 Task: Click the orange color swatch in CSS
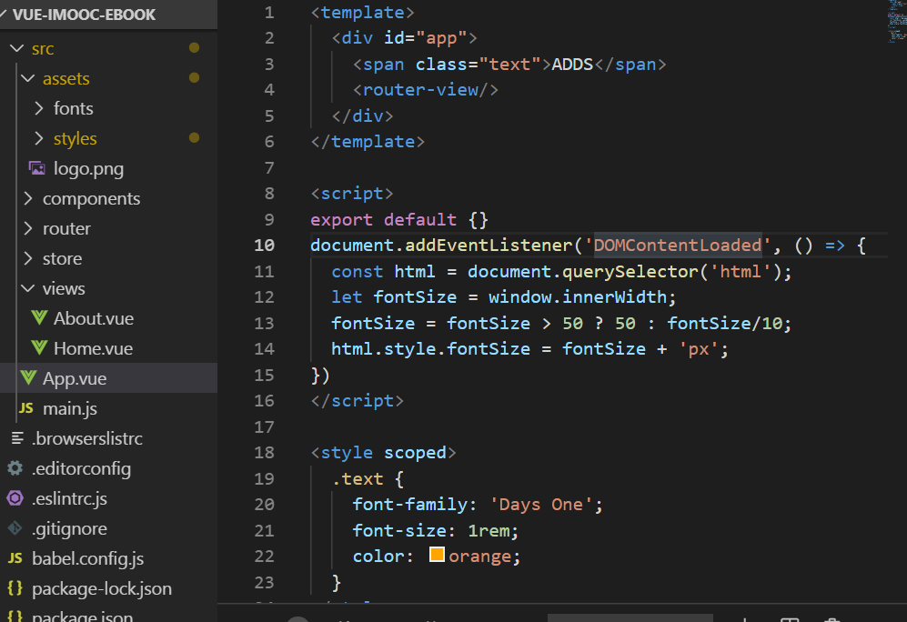(x=437, y=555)
